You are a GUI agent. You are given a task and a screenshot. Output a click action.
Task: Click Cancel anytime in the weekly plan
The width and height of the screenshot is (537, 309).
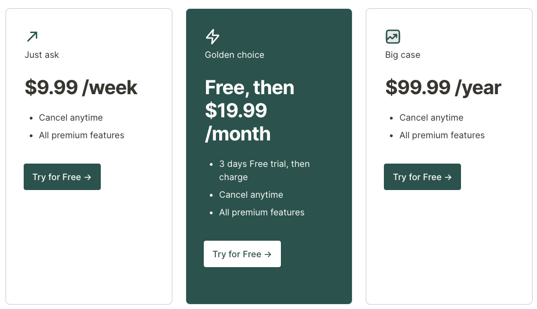coord(71,117)
